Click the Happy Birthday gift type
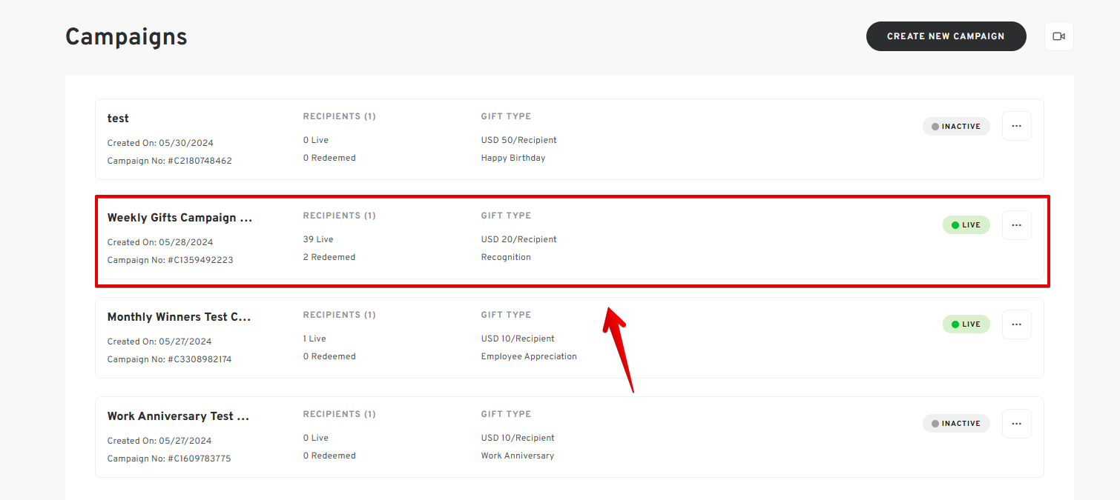 (x=513, y=158)
